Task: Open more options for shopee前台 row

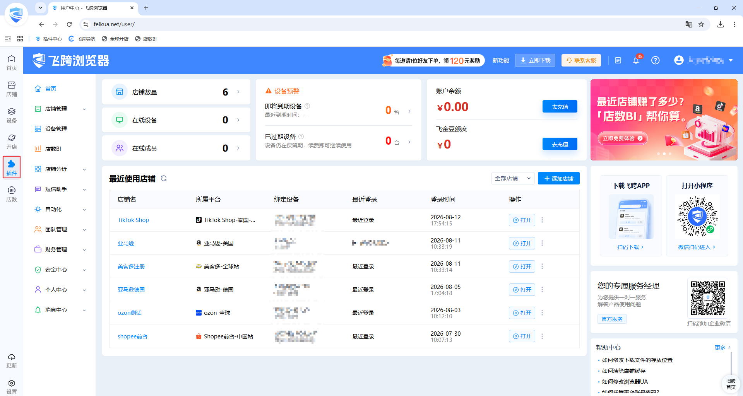Action: click(x=542, y=336)
